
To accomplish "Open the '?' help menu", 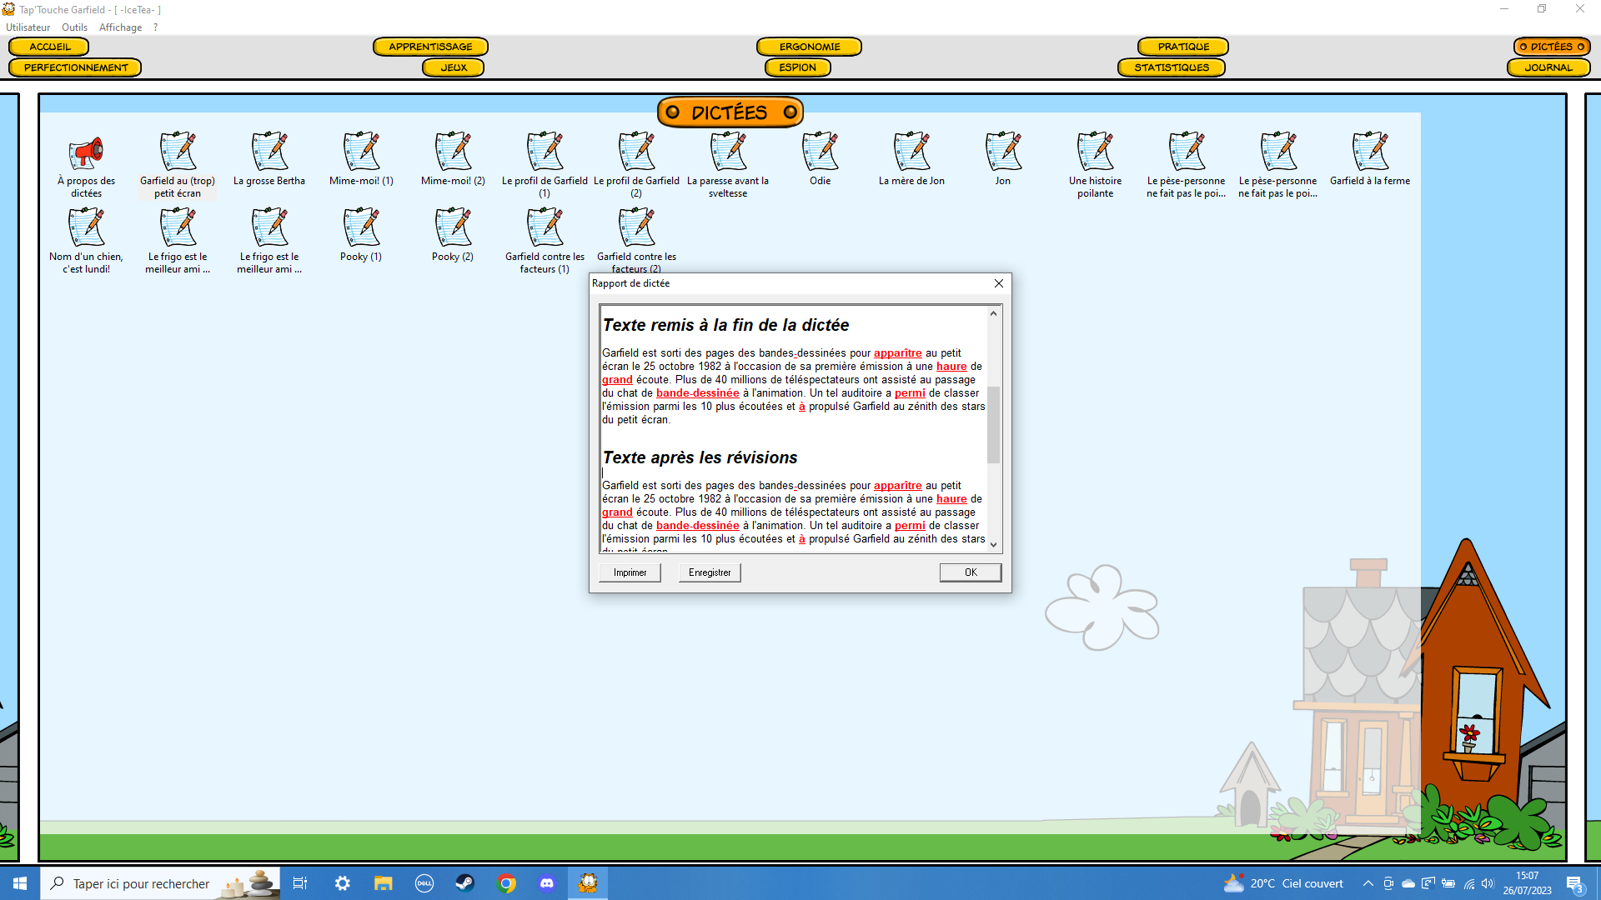I will click(x=155, y=27).
